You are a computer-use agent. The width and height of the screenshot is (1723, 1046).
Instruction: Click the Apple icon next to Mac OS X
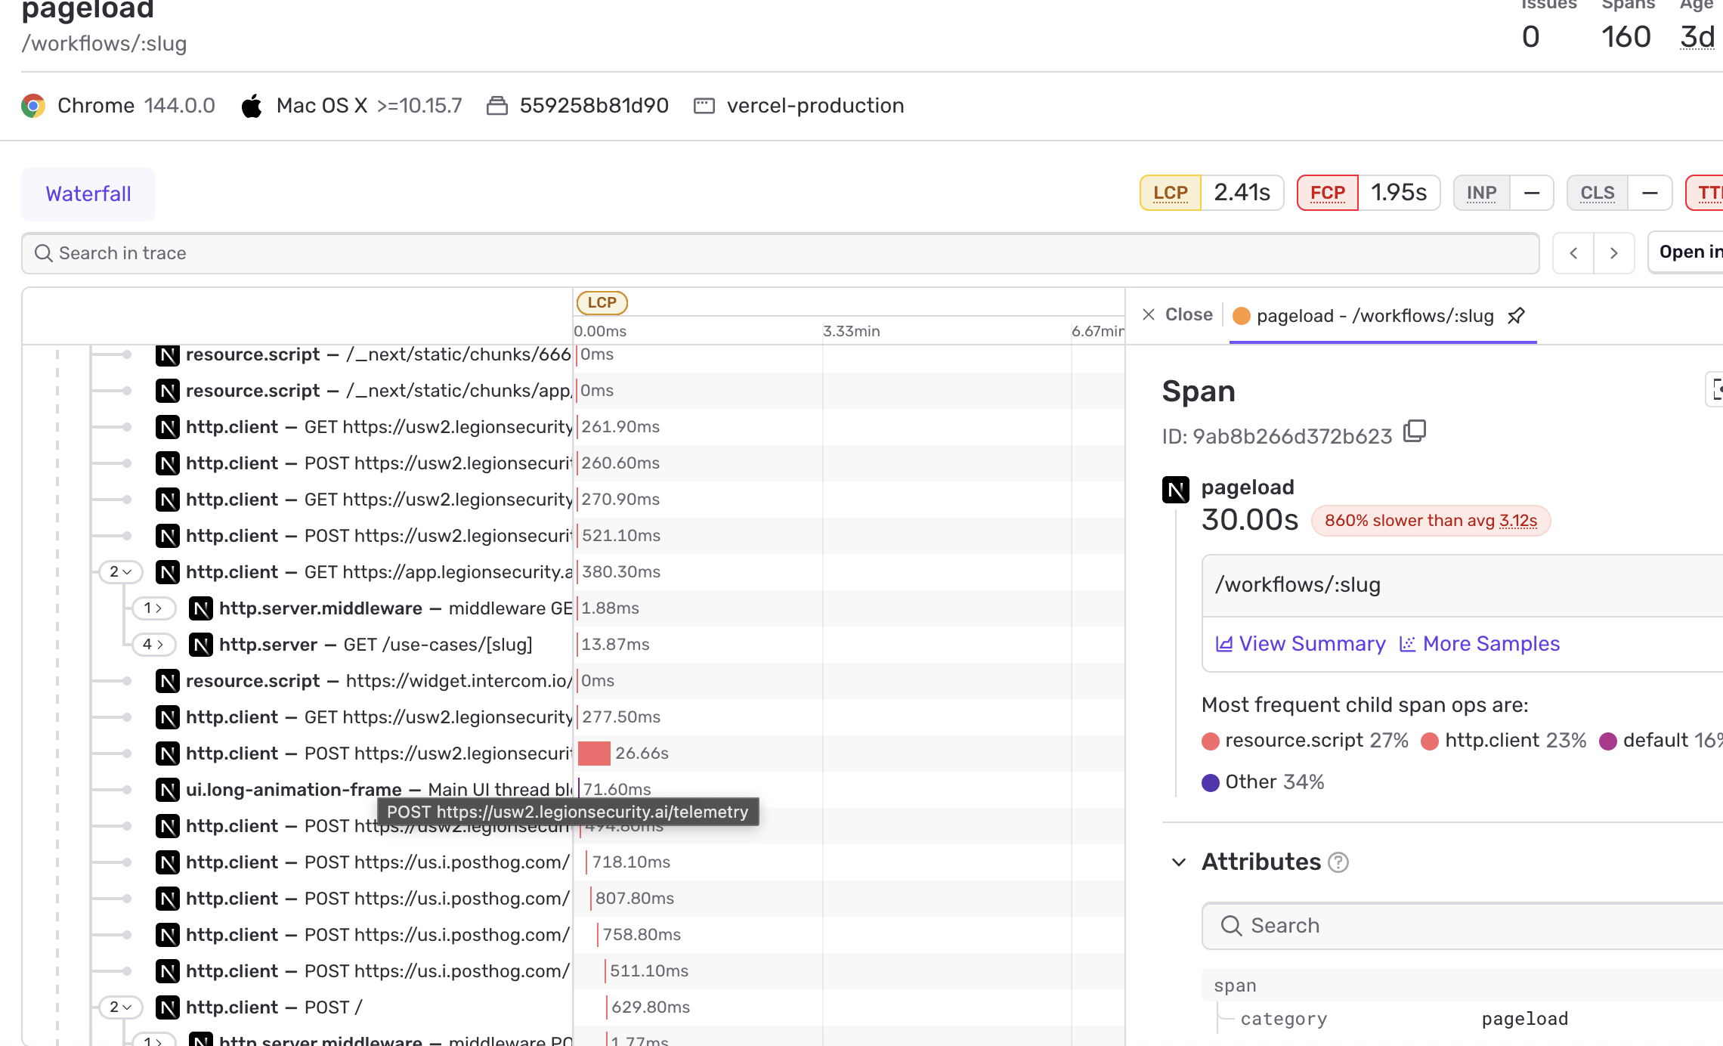(252, 105)
